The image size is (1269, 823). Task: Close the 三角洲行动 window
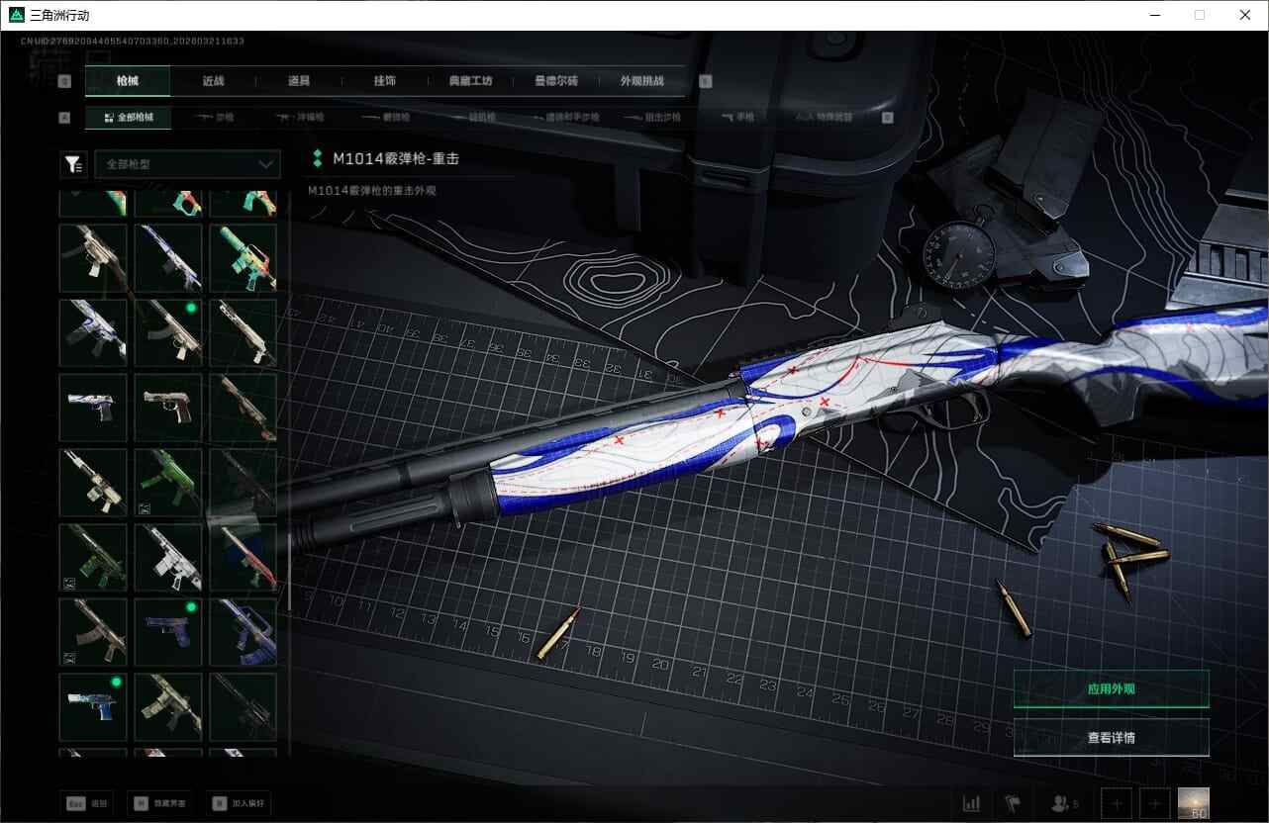click(1245, 15)
